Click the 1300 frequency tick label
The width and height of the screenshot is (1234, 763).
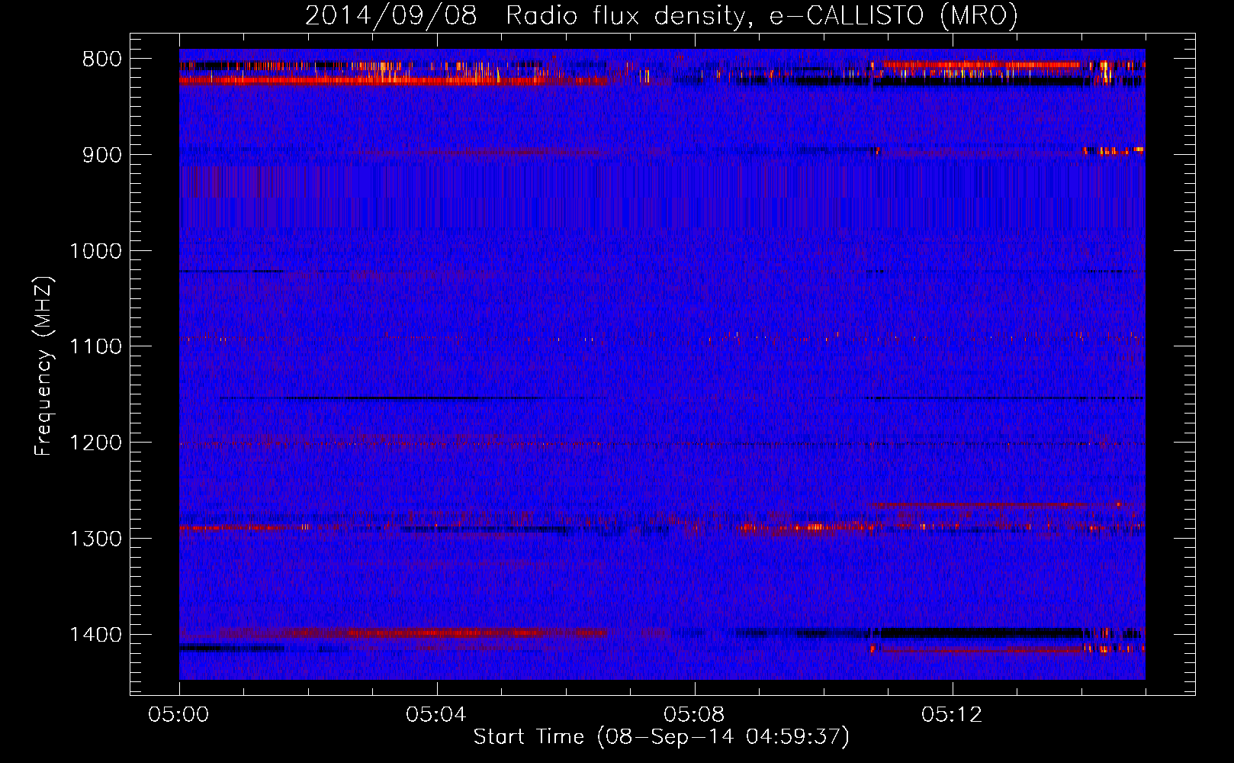95,539
